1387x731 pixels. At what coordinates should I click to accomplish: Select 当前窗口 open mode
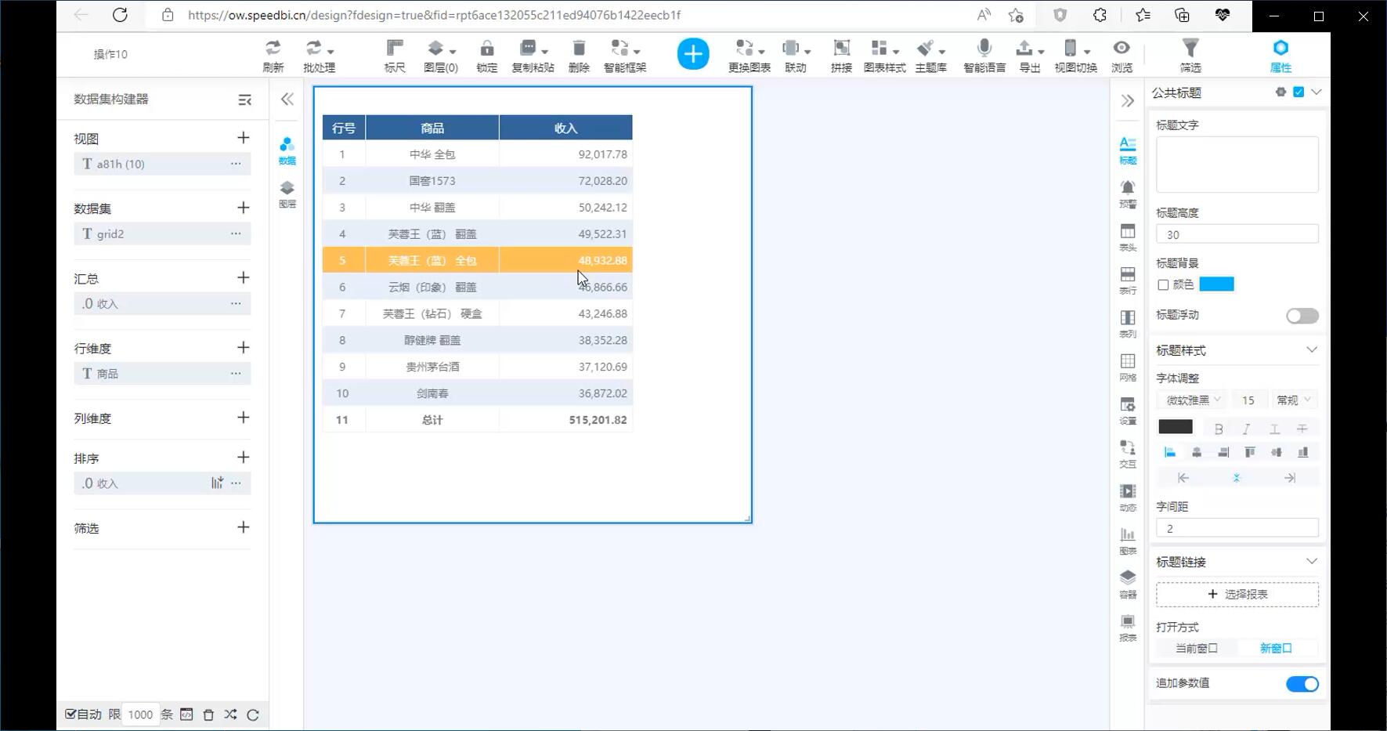tap(1196, 649)
